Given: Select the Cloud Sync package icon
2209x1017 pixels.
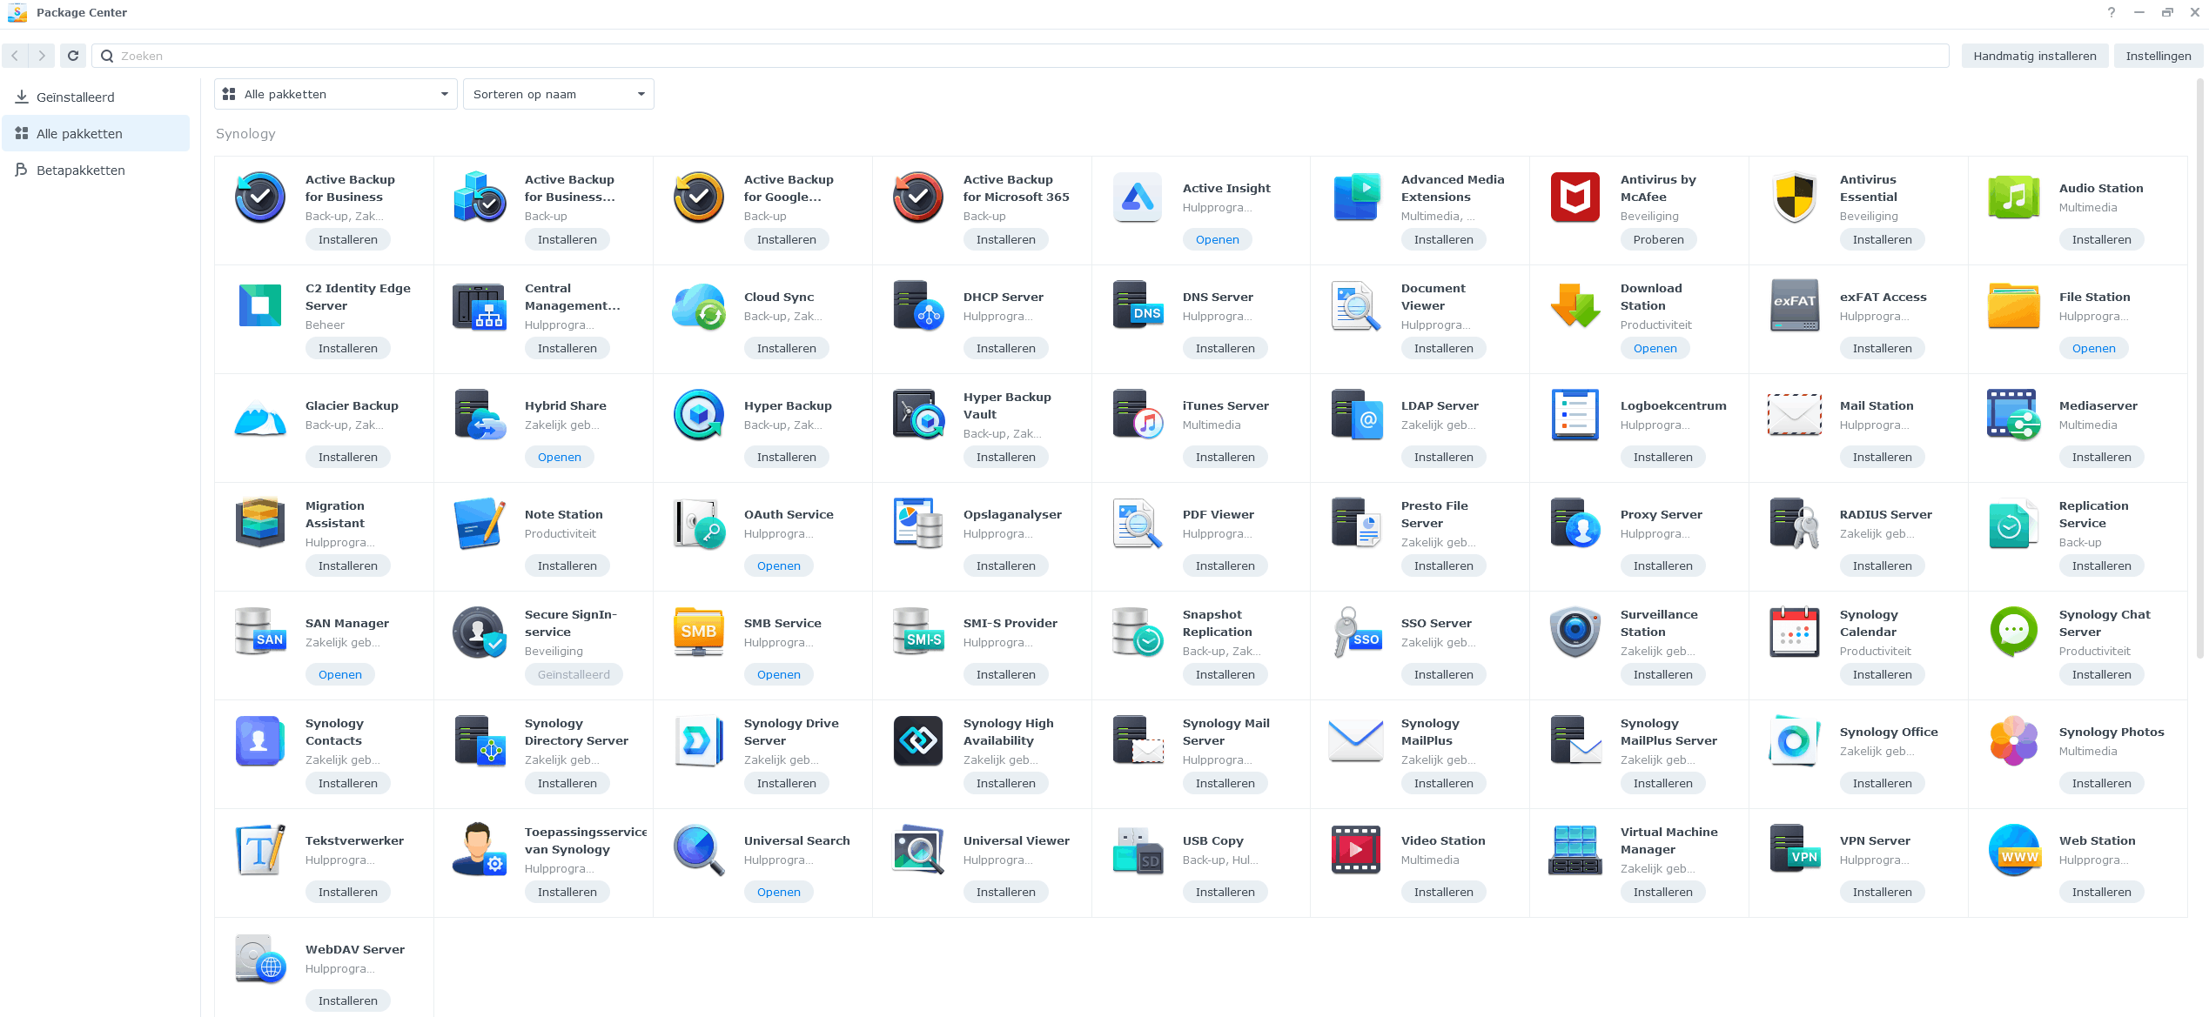Looking at the screenshot, I should click(698, 306).
